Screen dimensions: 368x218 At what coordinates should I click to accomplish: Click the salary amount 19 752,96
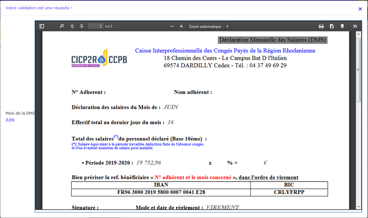tap(149, 163)
